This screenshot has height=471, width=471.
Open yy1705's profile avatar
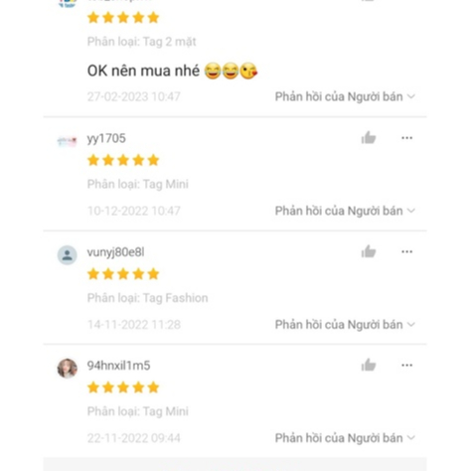[x=68, y=141]
